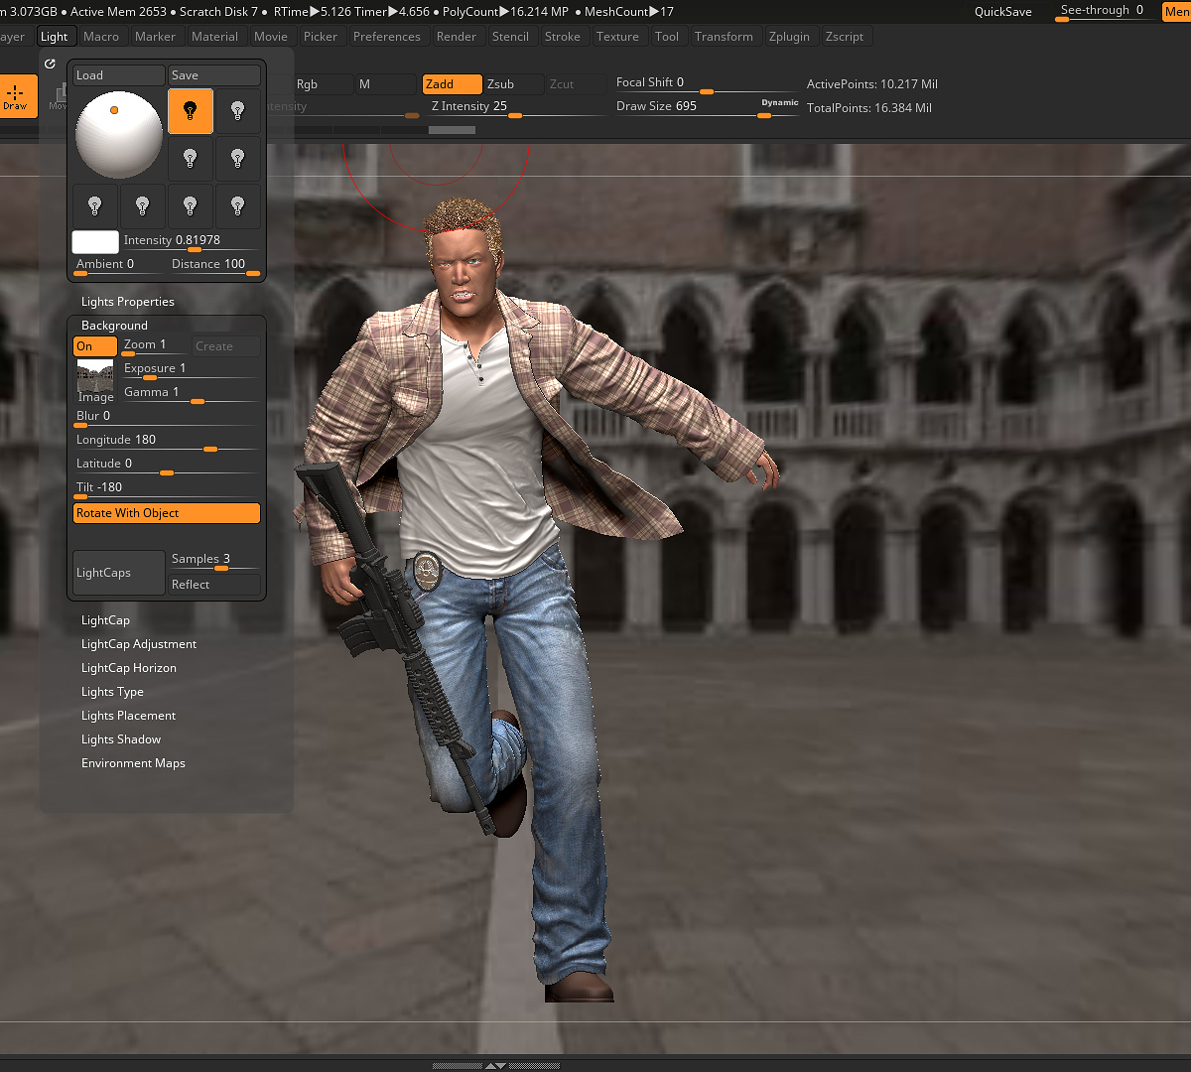Open the Tool menu
The height and width of the screenshot is (1072, 1191).
(x=667, y=37)
